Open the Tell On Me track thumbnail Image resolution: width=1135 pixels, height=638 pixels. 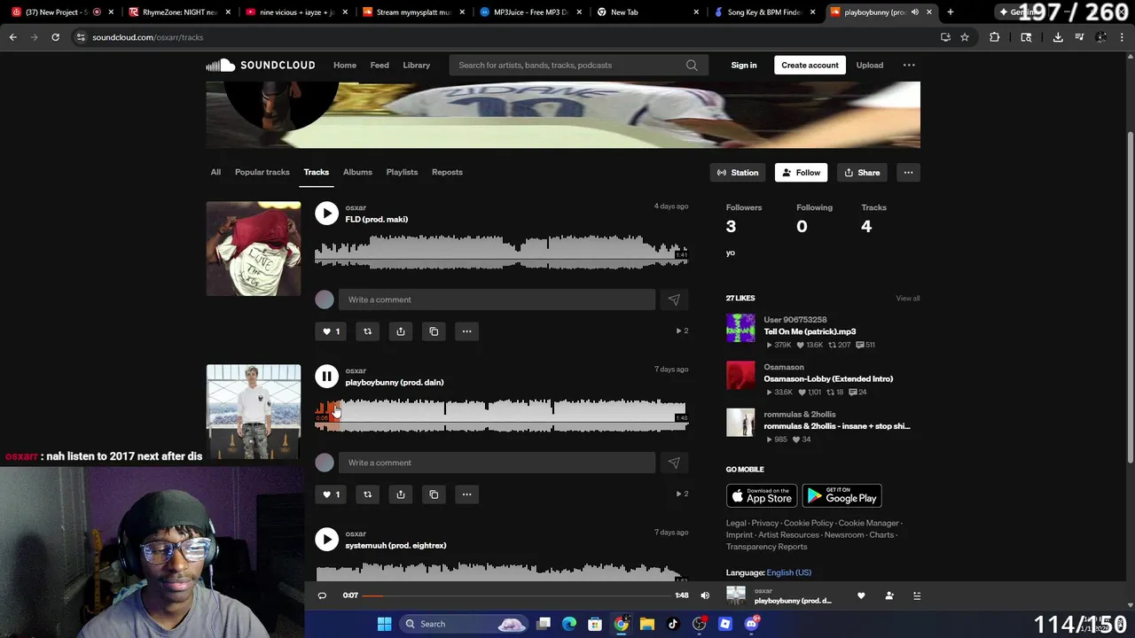point(740,328)
